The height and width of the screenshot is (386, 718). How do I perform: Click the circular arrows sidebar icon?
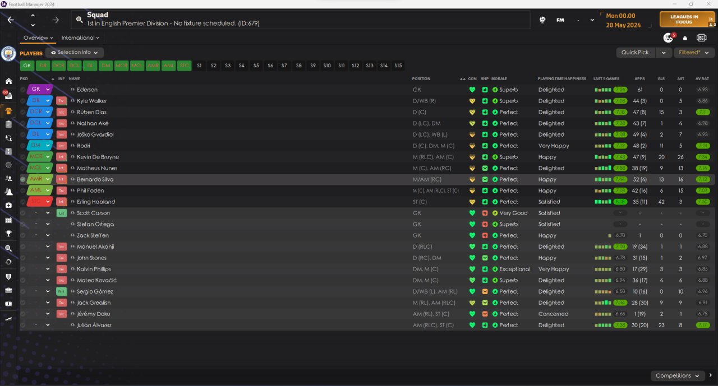point(8,262)
